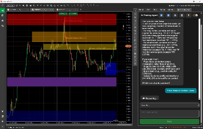Screen dimensions: 203x129
Task: Click the New Order button
Action: click(10, 5)
